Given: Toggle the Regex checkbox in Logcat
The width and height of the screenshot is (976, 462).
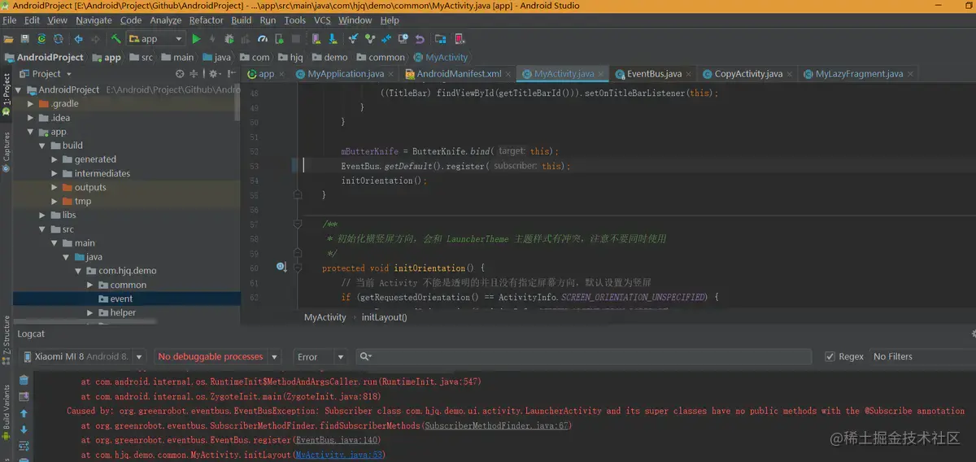Looking at the screenshot, I should (830, 356).
